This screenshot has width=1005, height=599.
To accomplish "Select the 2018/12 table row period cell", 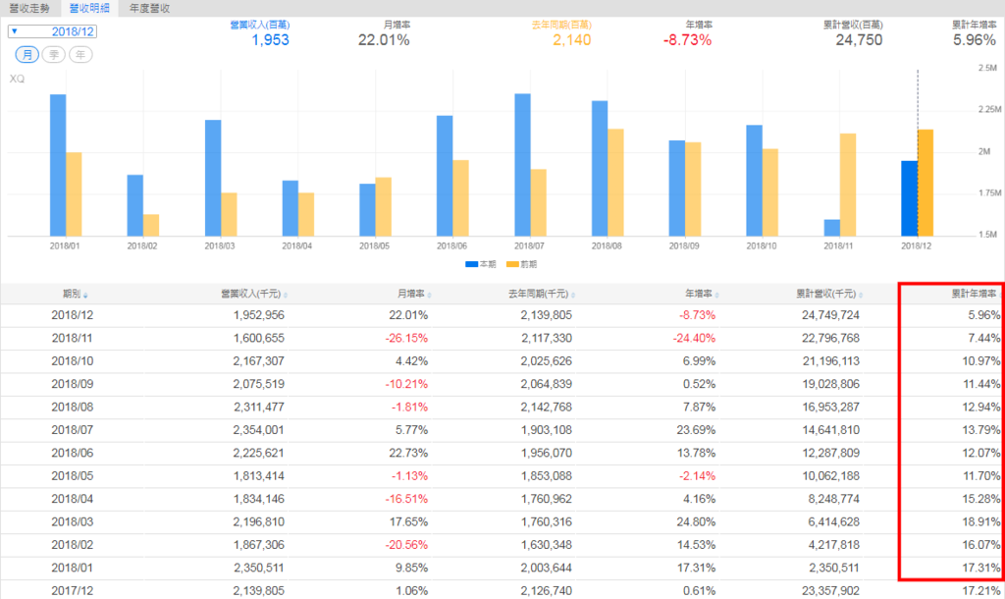I will (x=73, y=315).
